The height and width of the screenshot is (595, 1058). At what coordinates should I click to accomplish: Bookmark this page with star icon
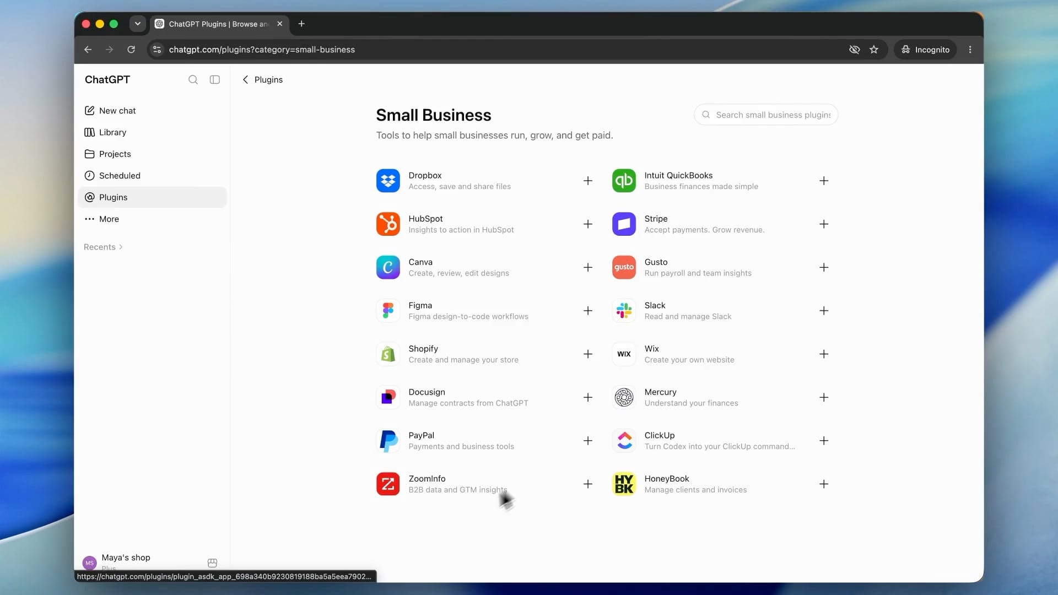(x=874, y=50)
